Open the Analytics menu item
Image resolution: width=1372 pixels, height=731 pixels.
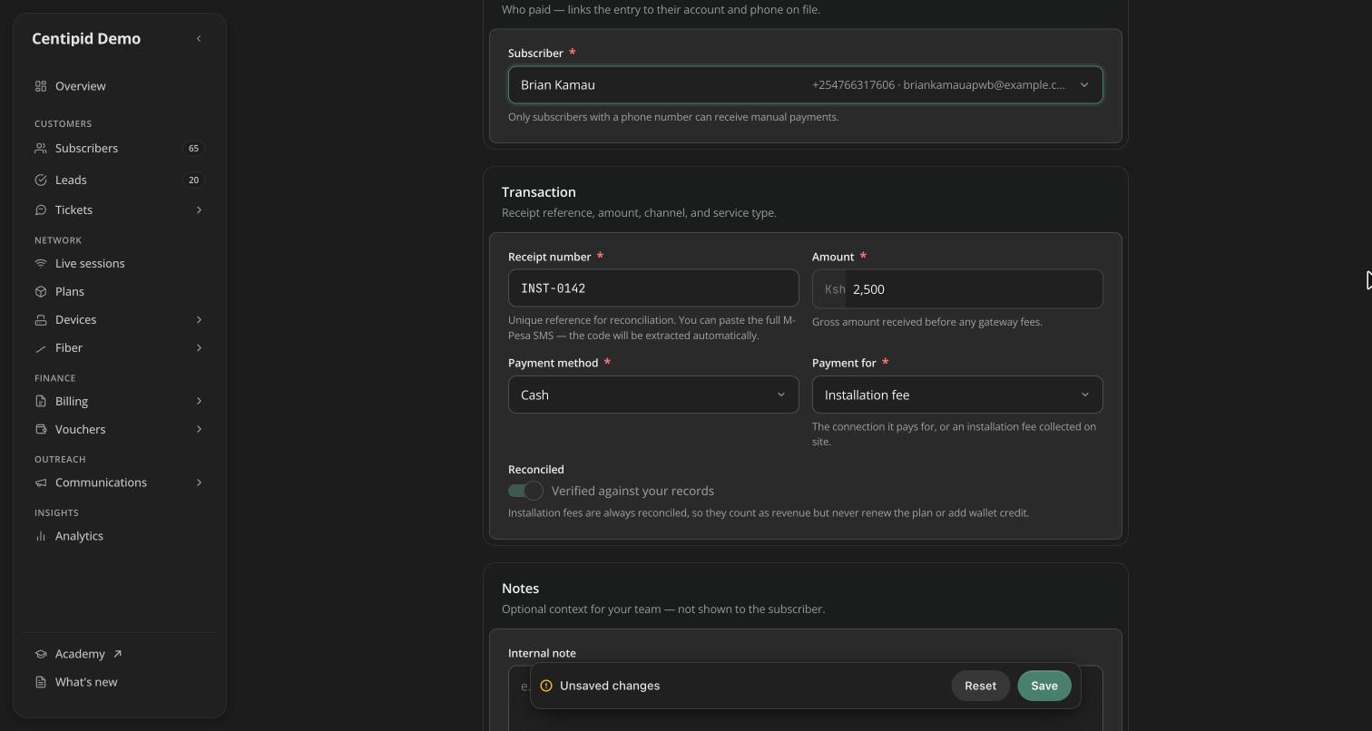pos(120,536)
